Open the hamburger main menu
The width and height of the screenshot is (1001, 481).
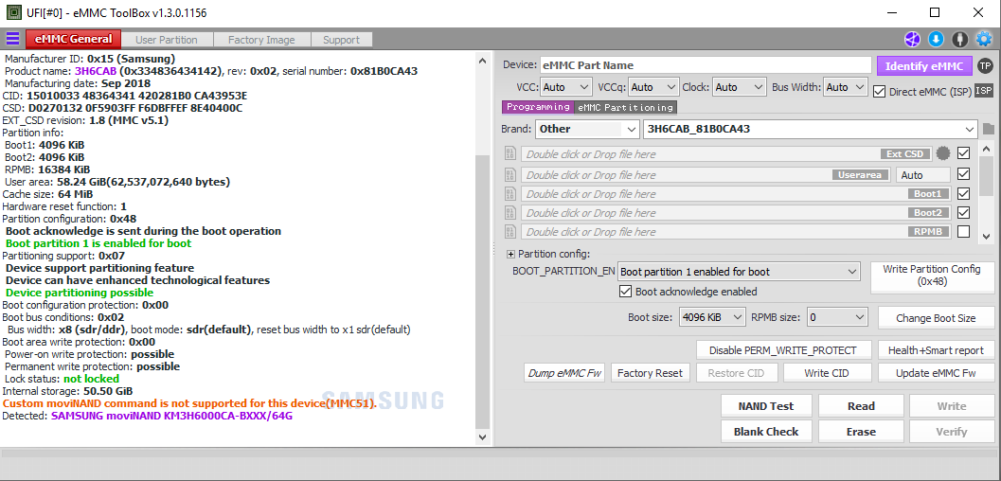(12, 39)
